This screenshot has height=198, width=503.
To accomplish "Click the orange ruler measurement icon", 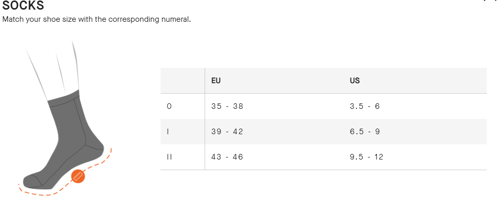I will pyautogui.click(x=78, y=176).
